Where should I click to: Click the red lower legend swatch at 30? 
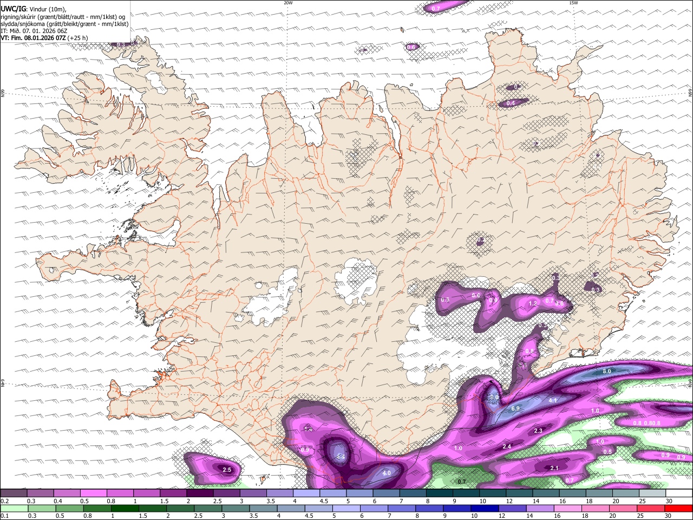(x=679, y=508)
